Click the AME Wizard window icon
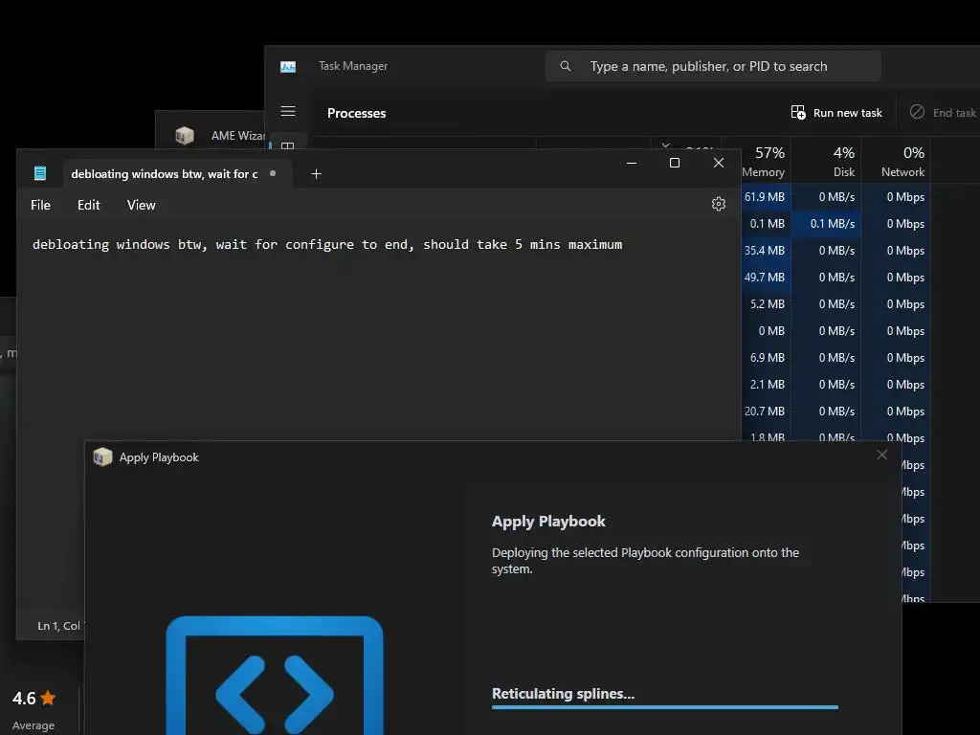The image size is (980, 735). tap(185, 135)
